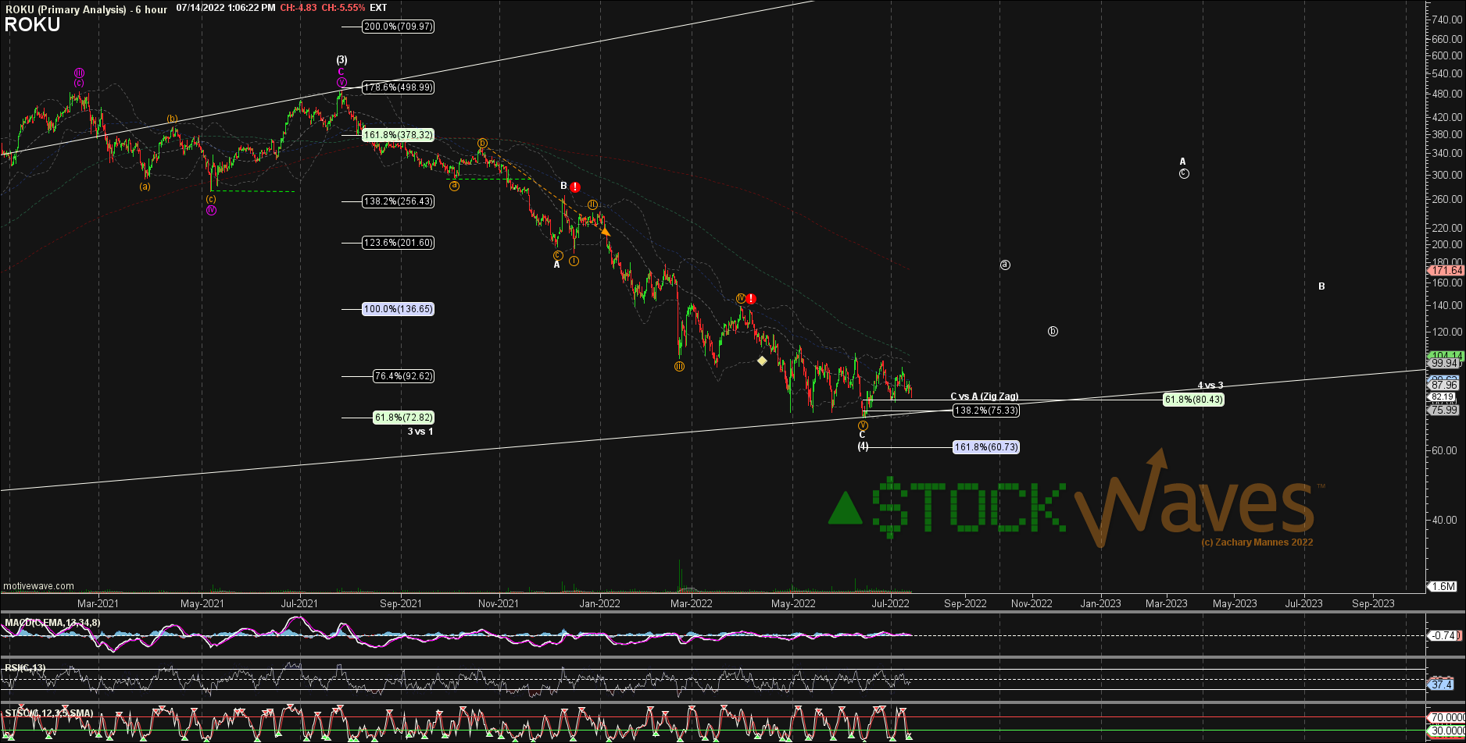Screen dimensions: 1466x743
Task: Select the orange circled ii wave label
Action: (593, 204)
